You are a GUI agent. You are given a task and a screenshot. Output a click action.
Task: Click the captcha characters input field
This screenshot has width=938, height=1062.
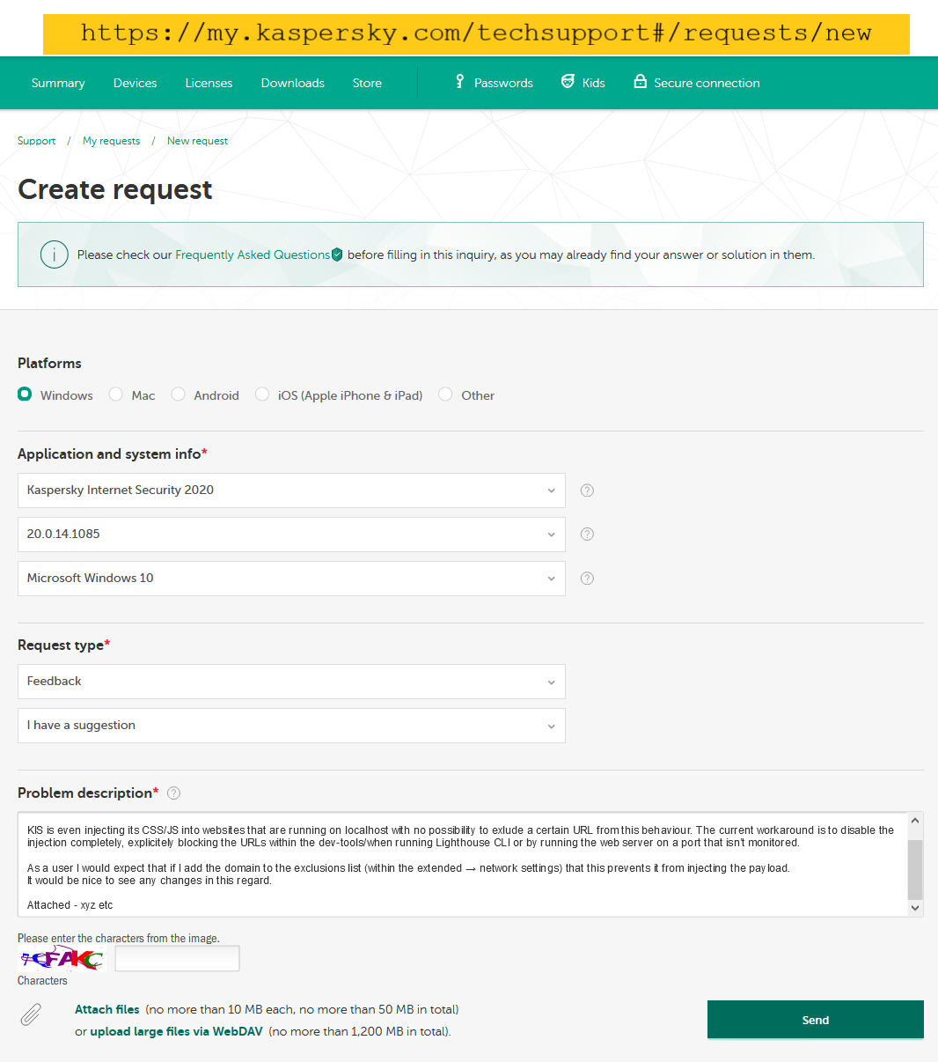tap(177, 959)
